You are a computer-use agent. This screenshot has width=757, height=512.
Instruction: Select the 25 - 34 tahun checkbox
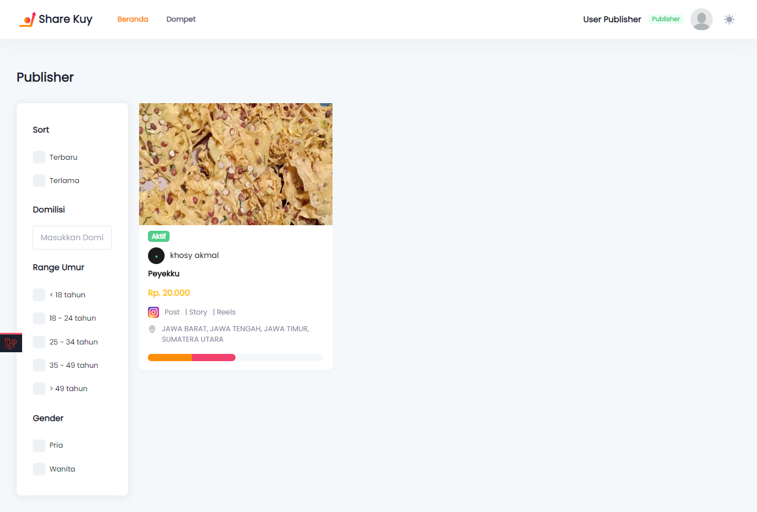(39, 342)
